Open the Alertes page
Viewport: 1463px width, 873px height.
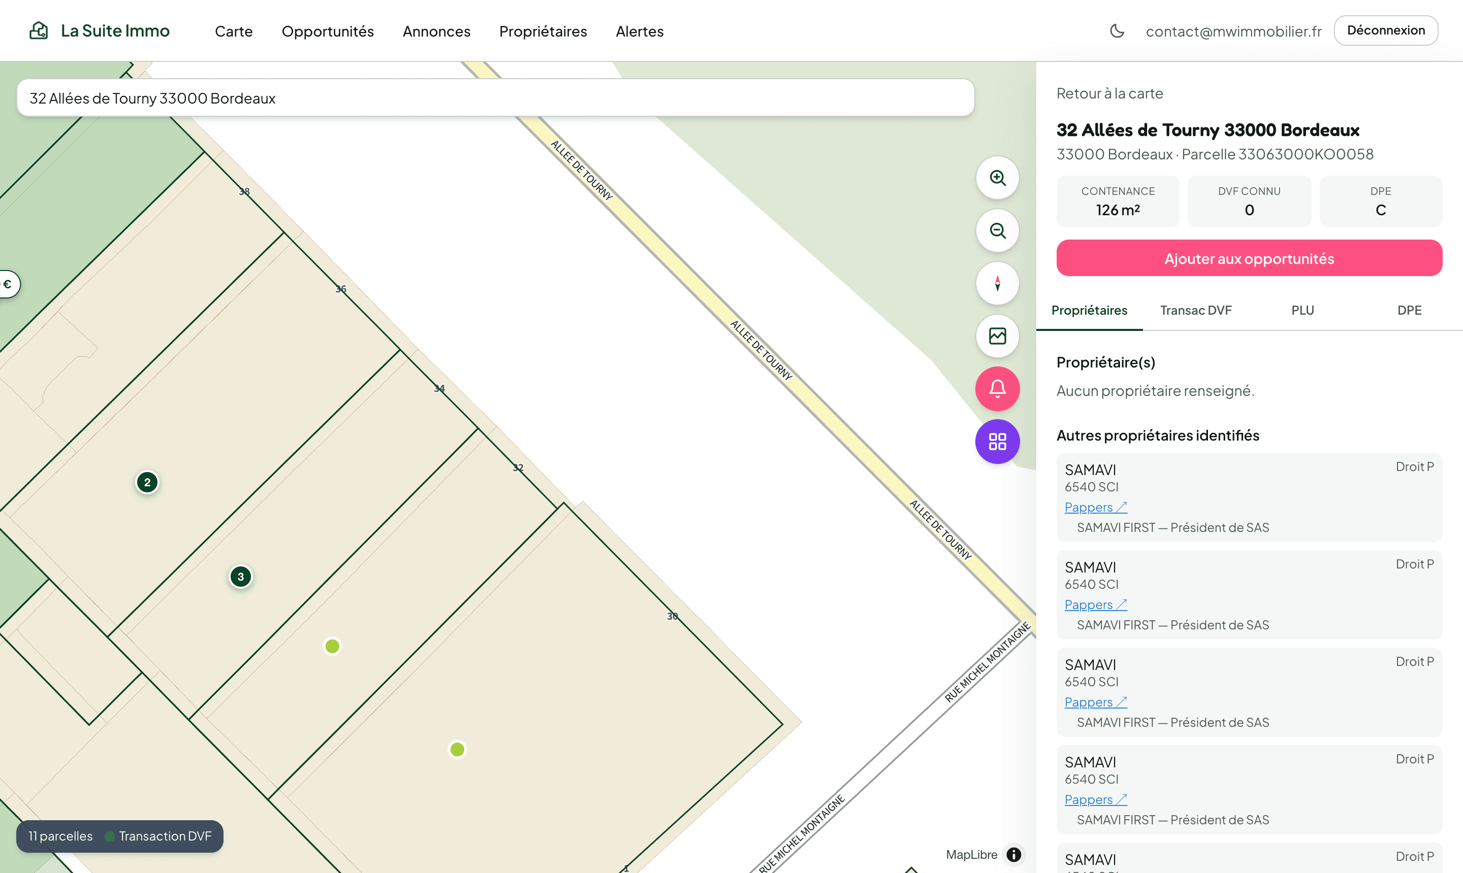click(x=640, y=31)
